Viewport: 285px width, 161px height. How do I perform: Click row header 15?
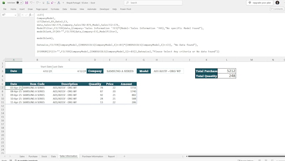coord(3,117)
